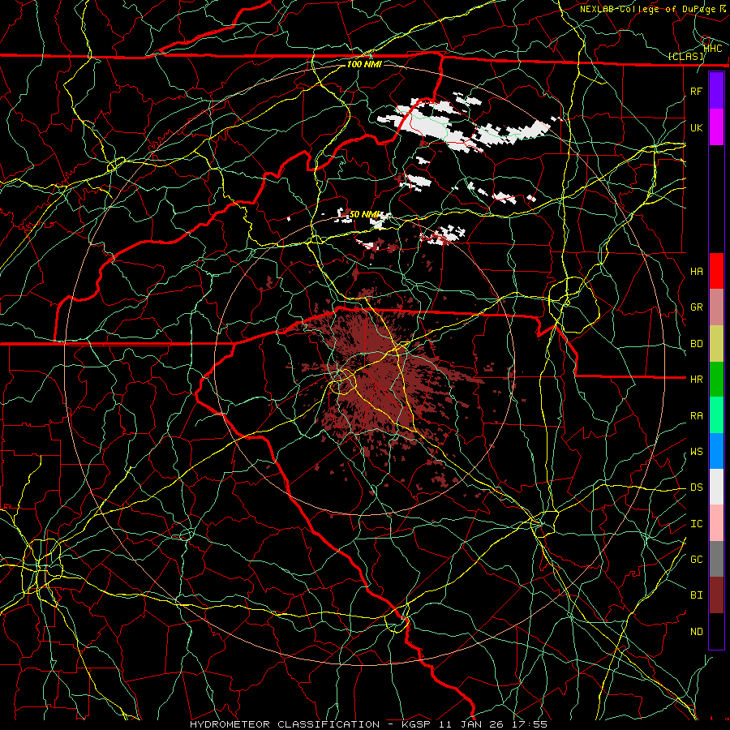This screenshot has width=730, height=730.
Task: Click the WS legend label
Action: click(696, 452)
